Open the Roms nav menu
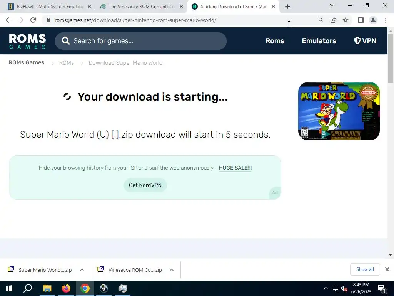The width and height of the screenshot is (394, 296). tap(275, 41)
